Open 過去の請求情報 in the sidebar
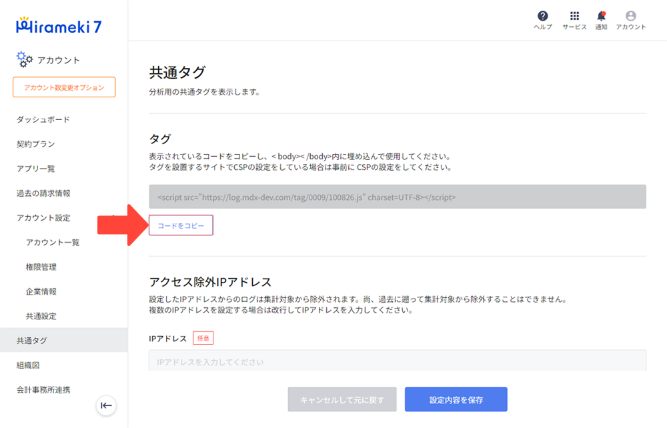 pos(43,193)
